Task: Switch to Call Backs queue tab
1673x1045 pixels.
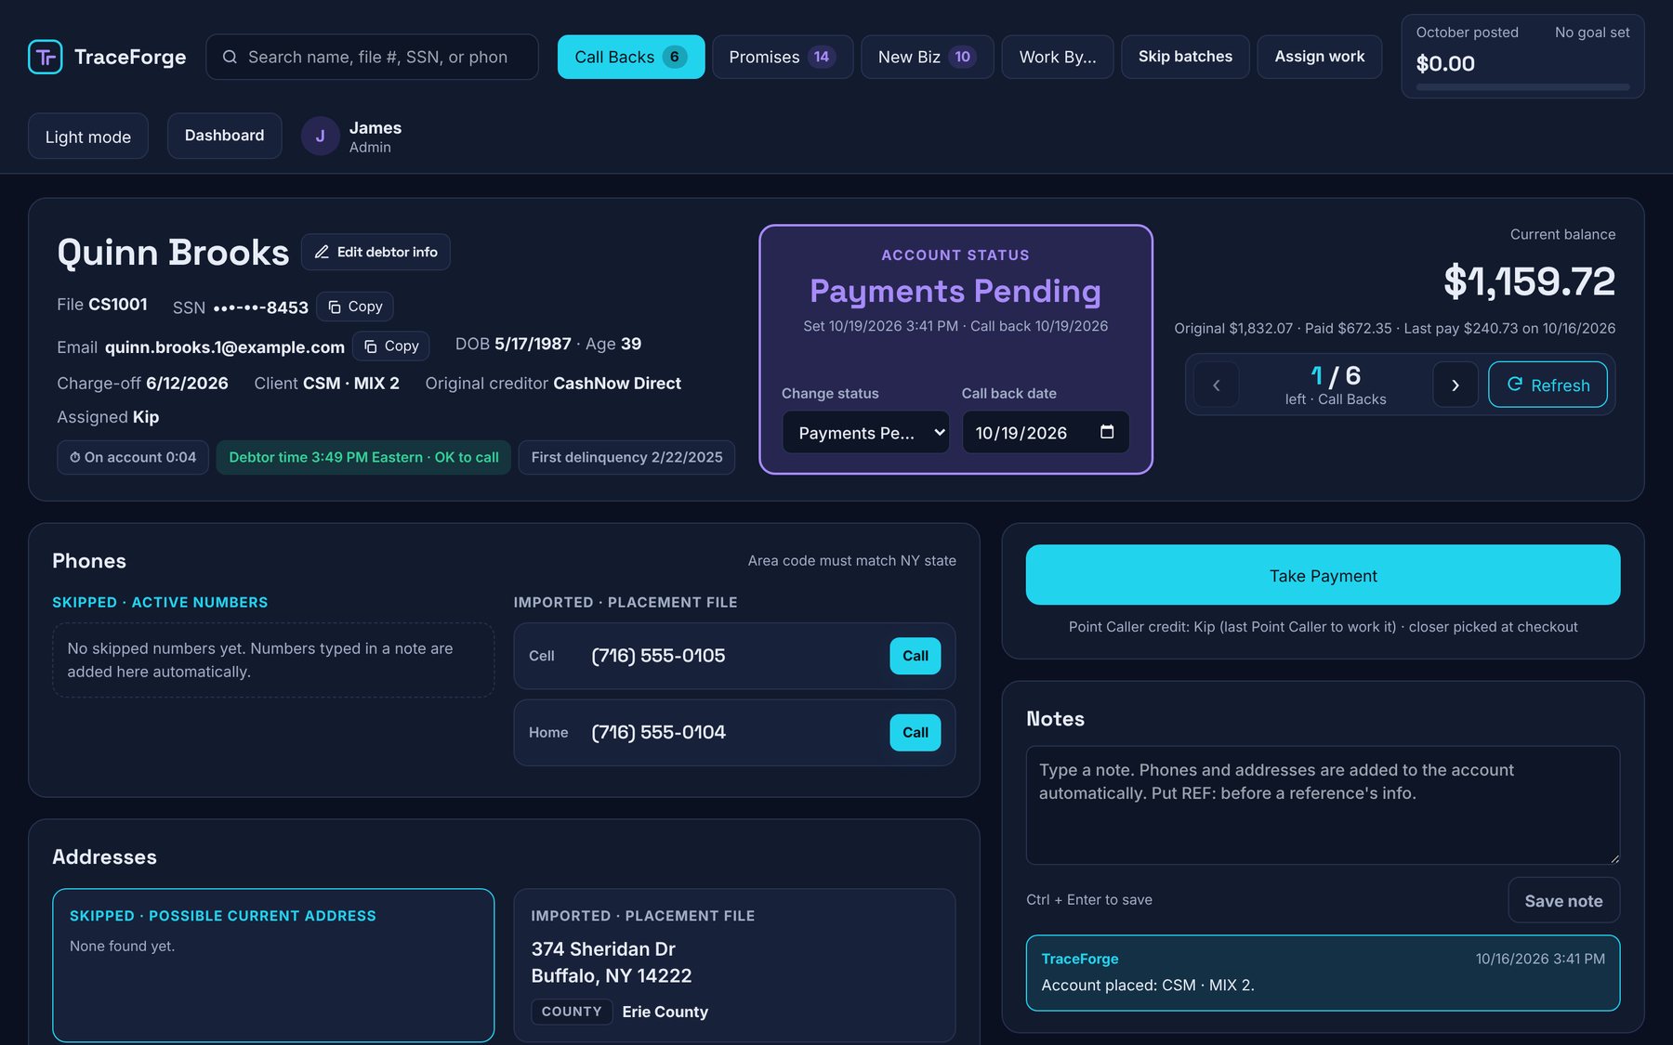Action: pyautogui.click(x=631, y=57)
